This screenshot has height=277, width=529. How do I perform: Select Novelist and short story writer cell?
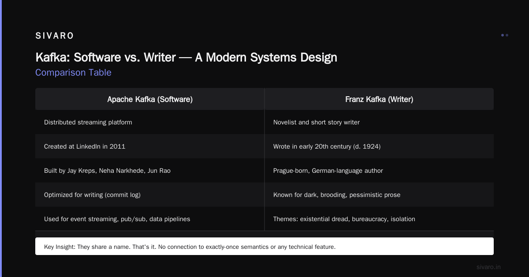click(379, 122)
